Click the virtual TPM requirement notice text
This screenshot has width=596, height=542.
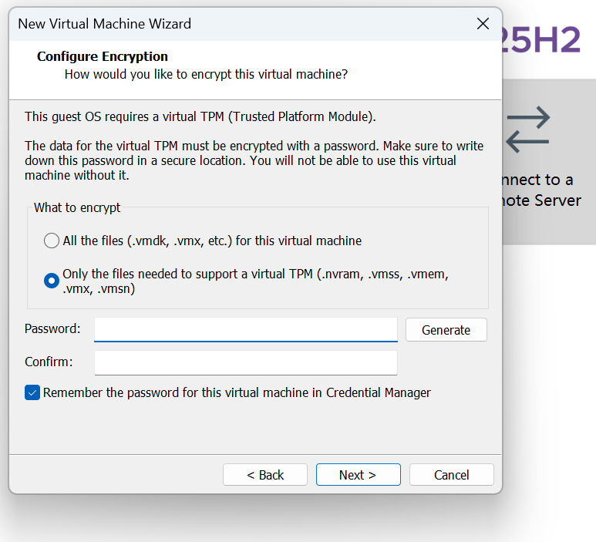point(200,116)
